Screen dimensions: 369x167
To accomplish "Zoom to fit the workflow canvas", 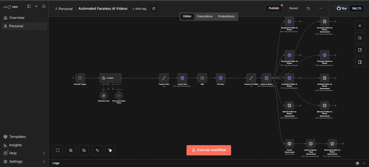I will pyautogui.click(x=58, y=150).
